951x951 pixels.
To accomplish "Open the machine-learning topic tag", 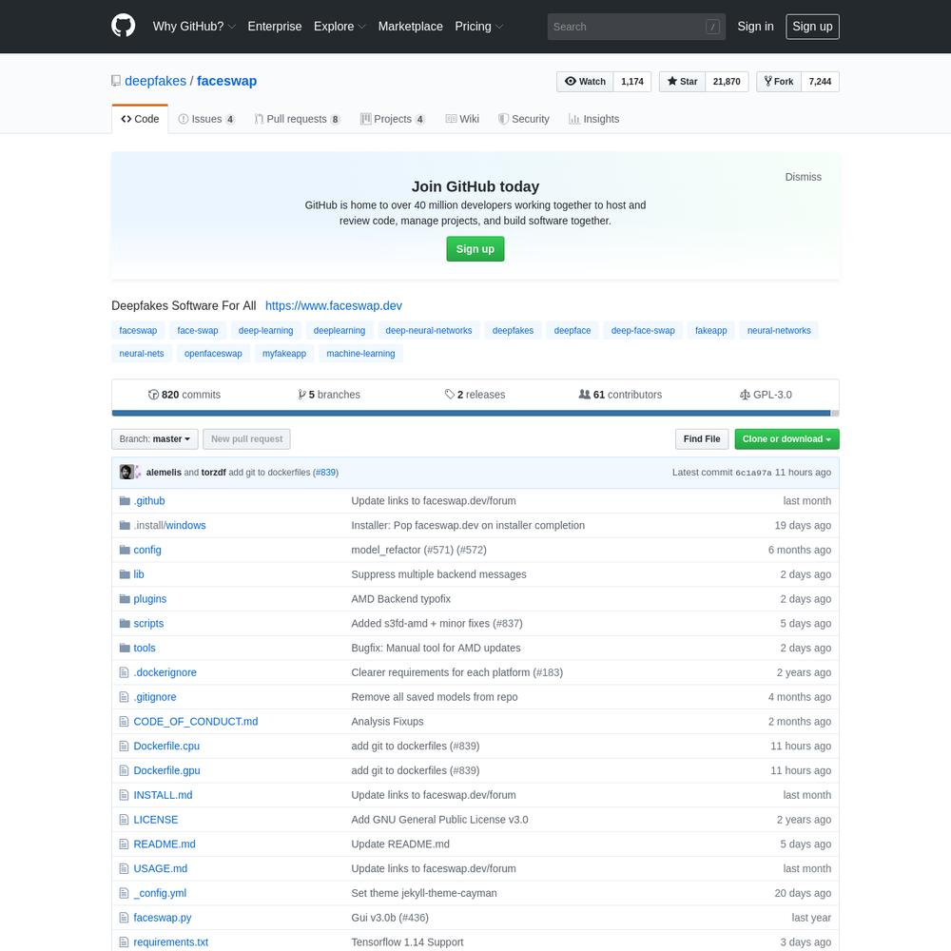I will 360,354.
